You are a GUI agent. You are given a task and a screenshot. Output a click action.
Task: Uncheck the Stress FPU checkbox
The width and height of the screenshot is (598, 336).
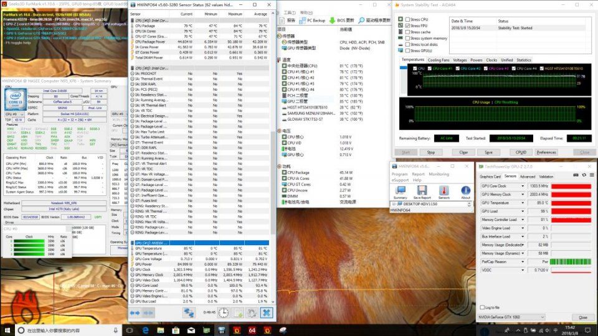[407, 26]
